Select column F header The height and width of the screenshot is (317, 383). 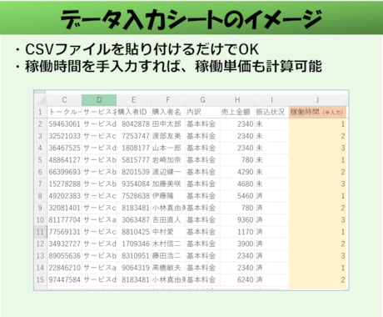(x=168, y=100)
